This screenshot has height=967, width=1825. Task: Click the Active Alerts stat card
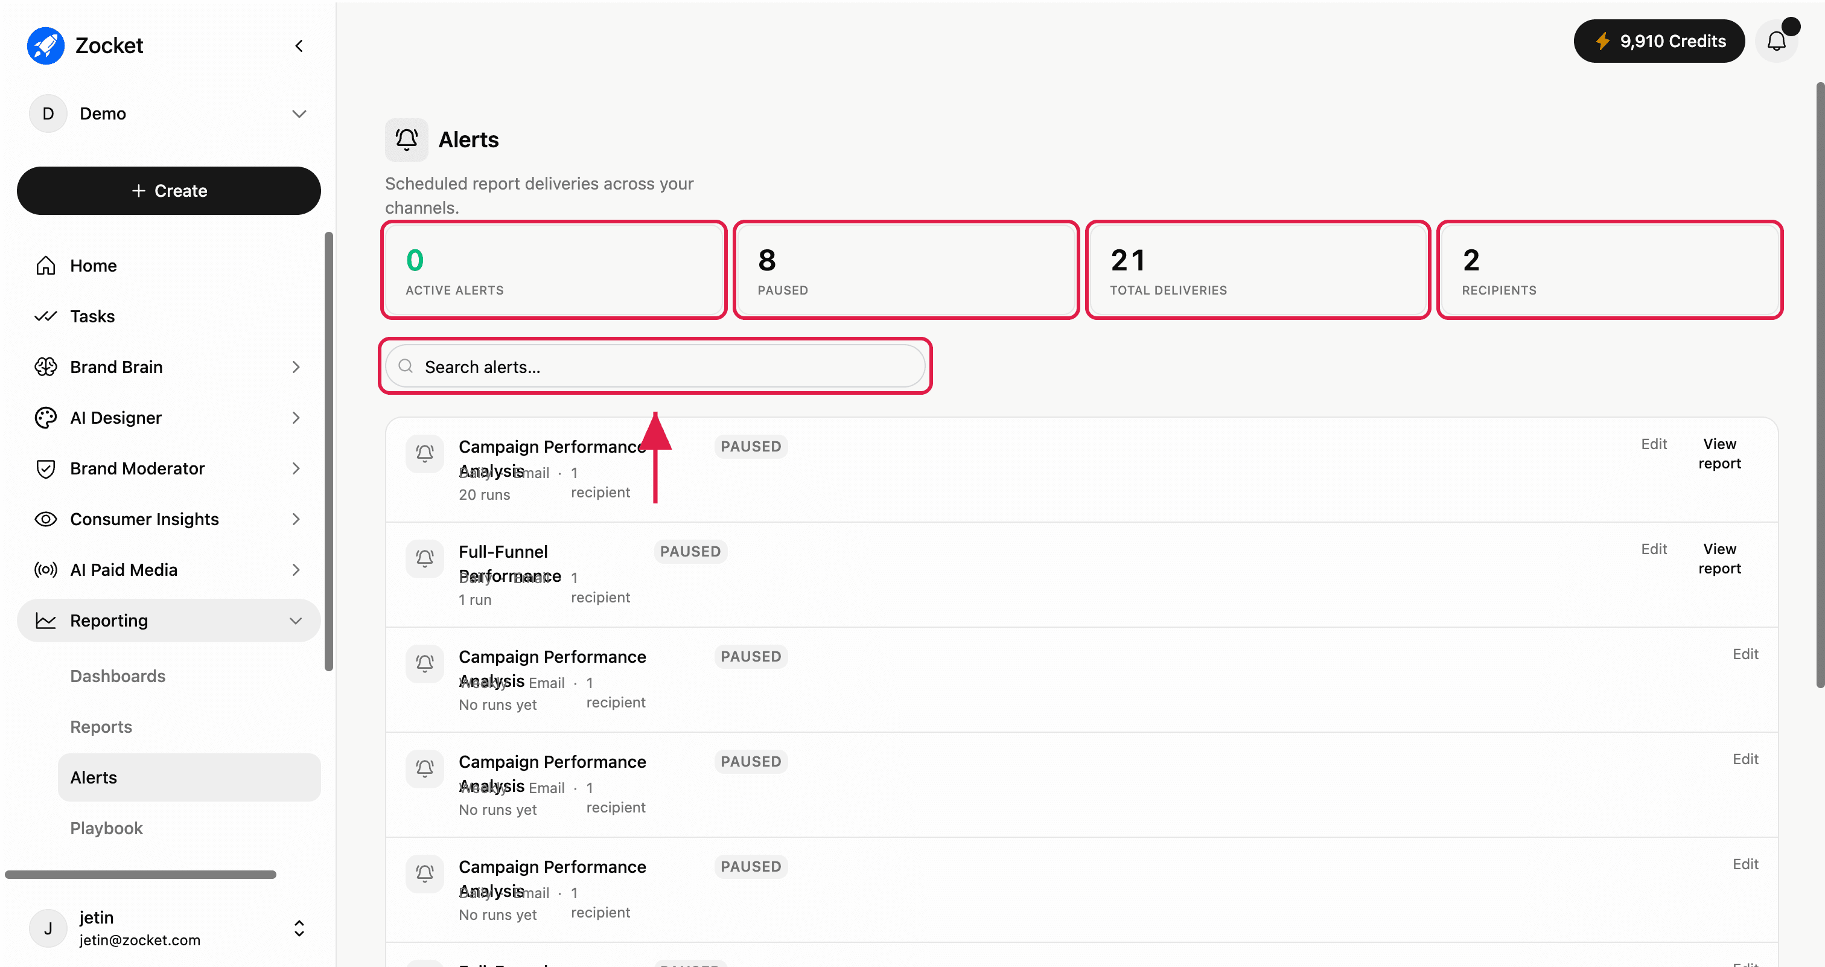[554, 270]
